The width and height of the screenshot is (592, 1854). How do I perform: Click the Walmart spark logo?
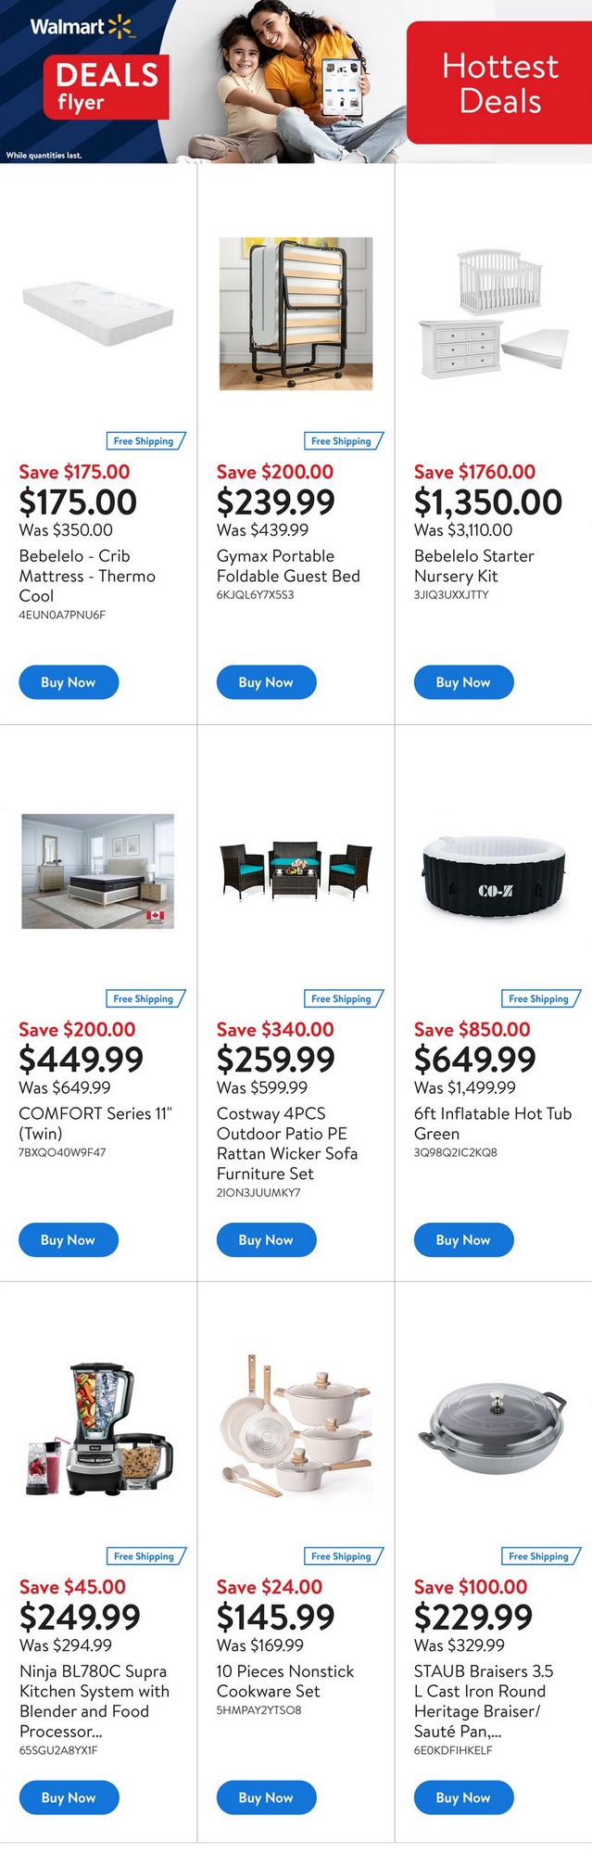120,27
